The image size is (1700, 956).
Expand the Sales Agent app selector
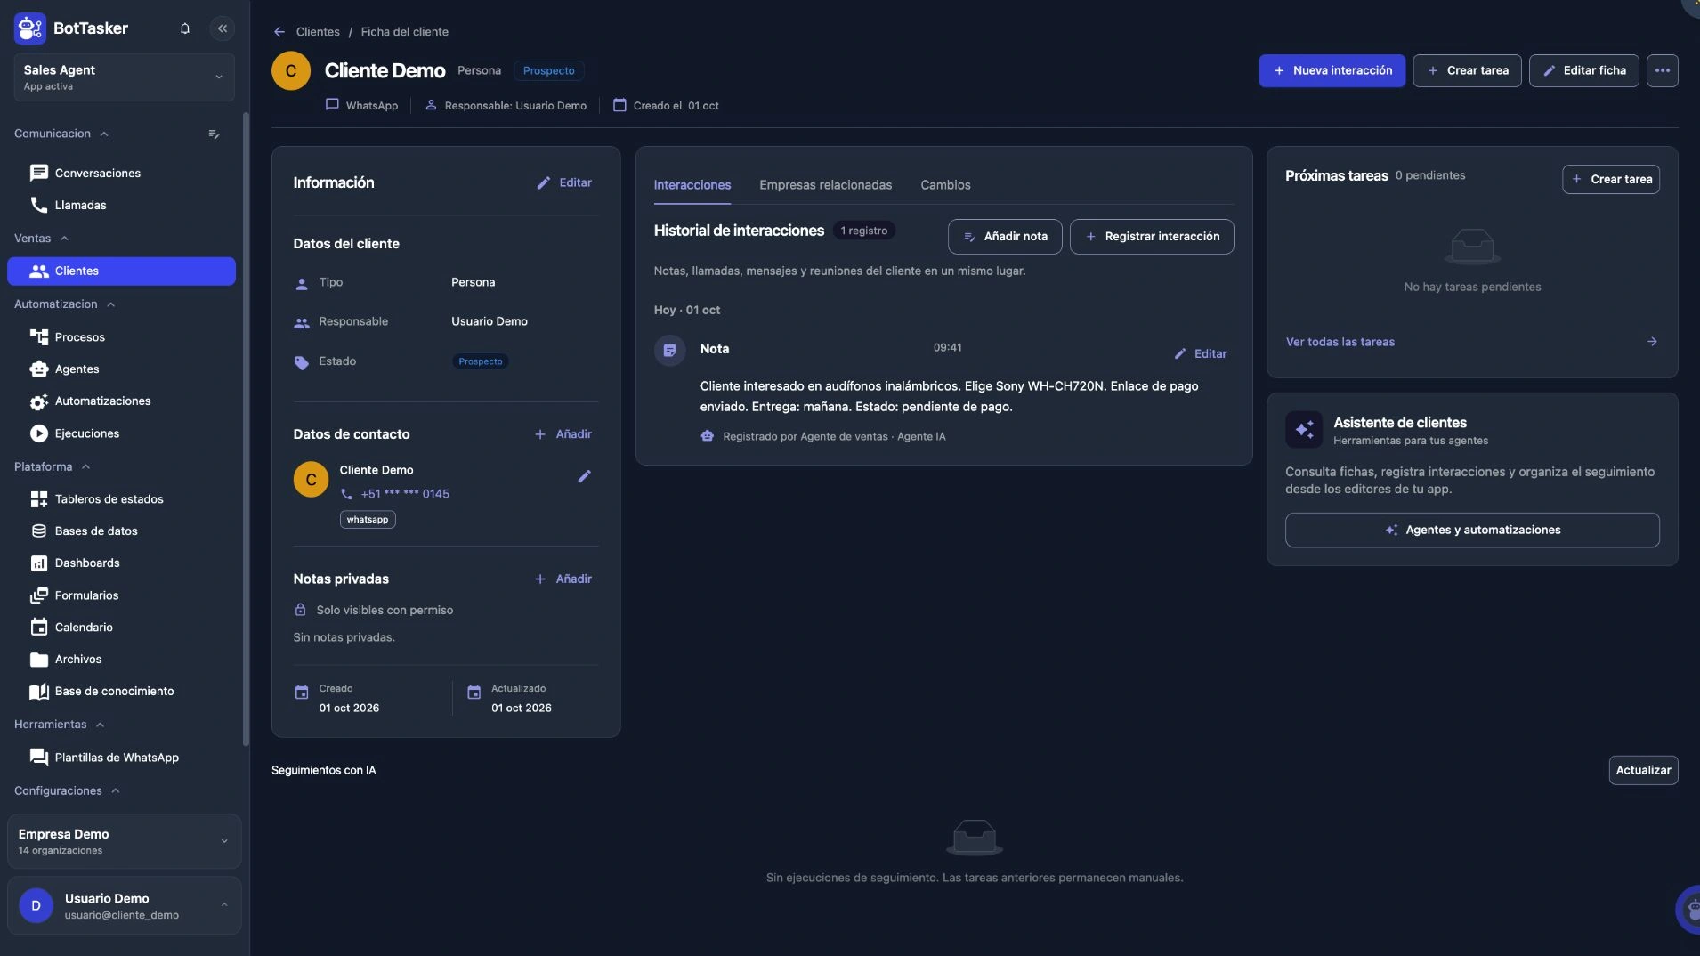(x=124, y=77)
